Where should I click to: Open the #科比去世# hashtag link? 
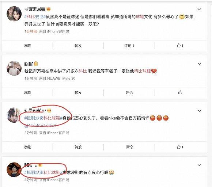(35, 17)
